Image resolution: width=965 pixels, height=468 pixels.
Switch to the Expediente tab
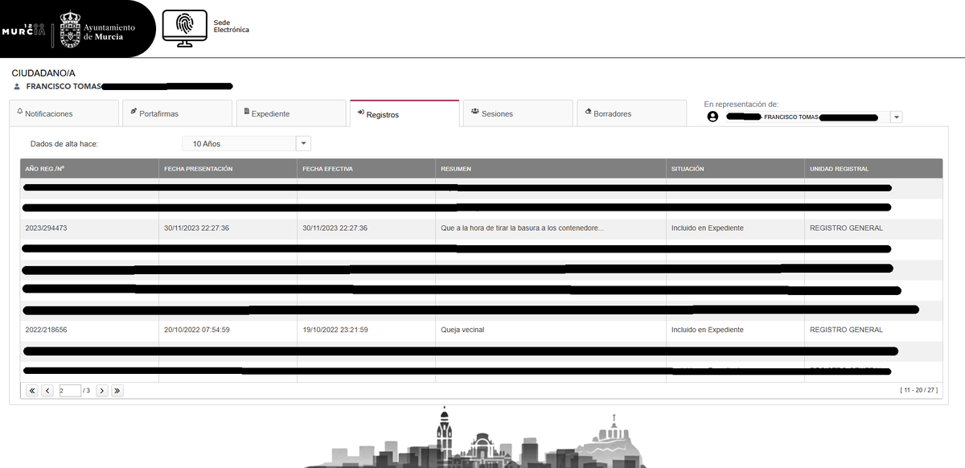(291, 113)
